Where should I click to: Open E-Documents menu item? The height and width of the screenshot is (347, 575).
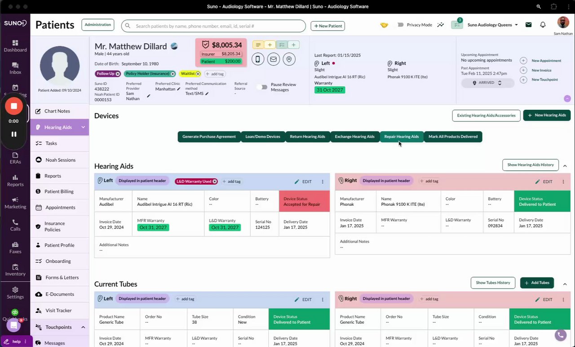click(60, 294)
